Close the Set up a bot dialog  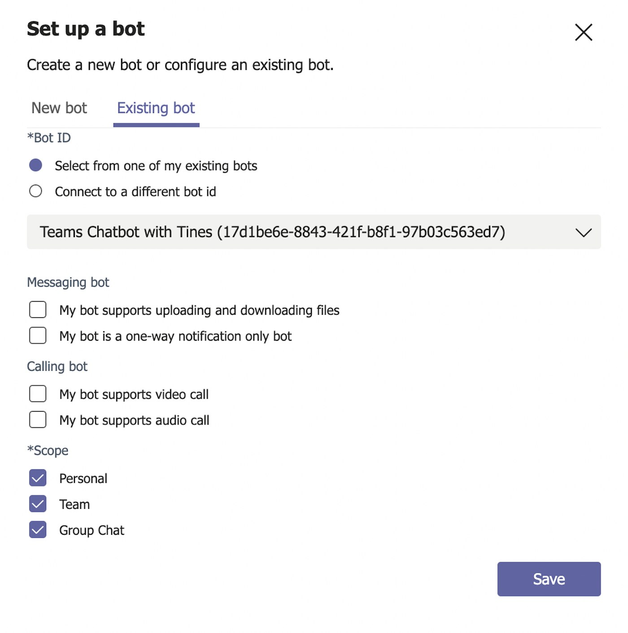pos(583,32)
